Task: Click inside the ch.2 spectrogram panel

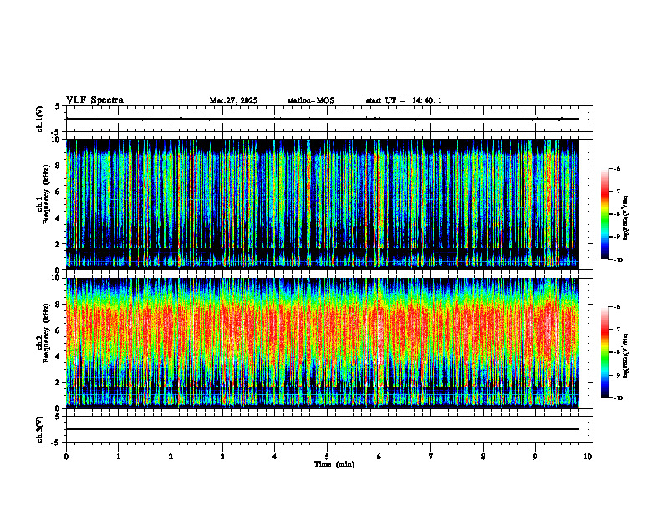Action: (x=323, y=343)
